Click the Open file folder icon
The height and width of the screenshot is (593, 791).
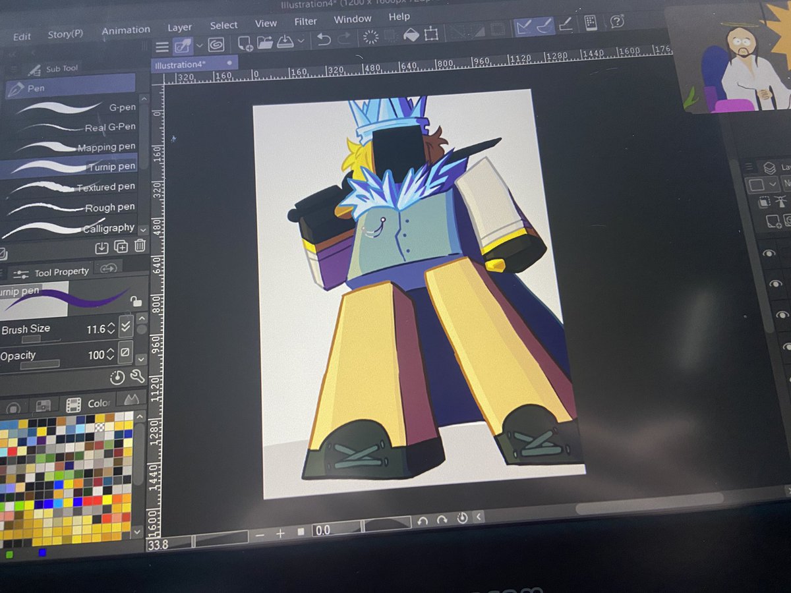point(265,43)
